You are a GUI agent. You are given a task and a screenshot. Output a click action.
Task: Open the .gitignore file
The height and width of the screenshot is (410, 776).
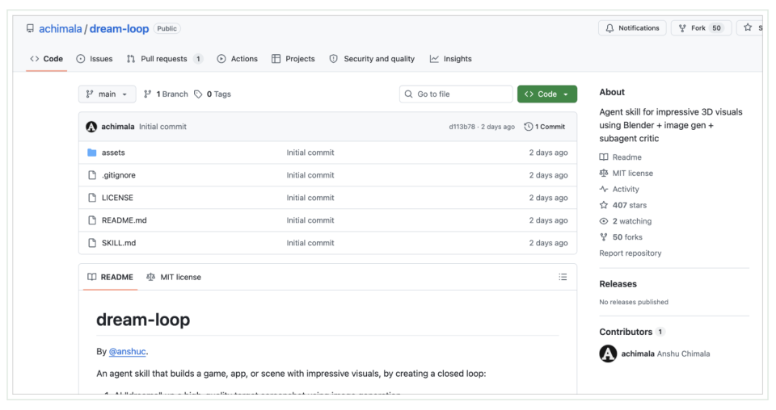tap(119, 175)
